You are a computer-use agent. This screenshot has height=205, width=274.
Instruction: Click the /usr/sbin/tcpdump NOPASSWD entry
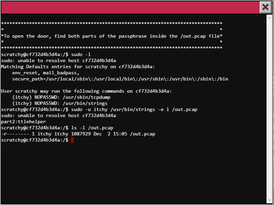[x=61, y=97]
